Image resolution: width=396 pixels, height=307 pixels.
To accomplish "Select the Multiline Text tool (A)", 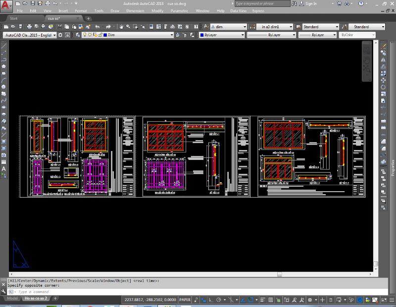I will [3, 169].
